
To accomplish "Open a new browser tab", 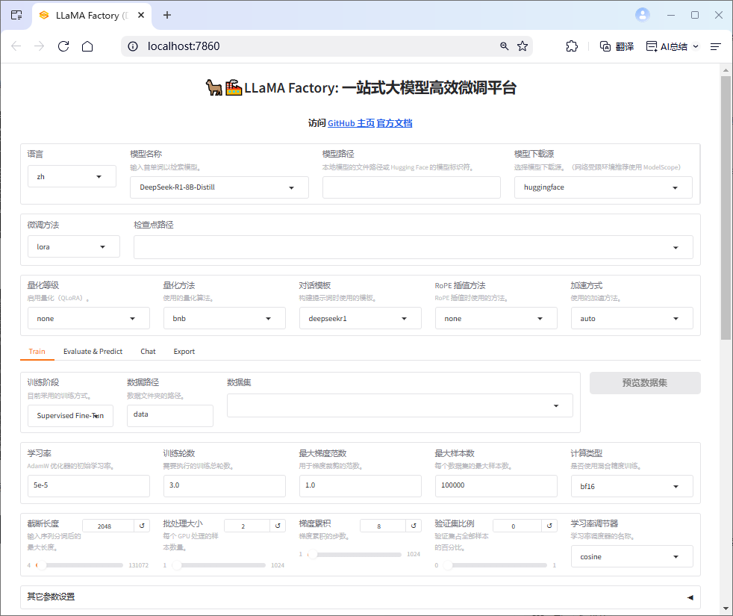I will [167, 15].
